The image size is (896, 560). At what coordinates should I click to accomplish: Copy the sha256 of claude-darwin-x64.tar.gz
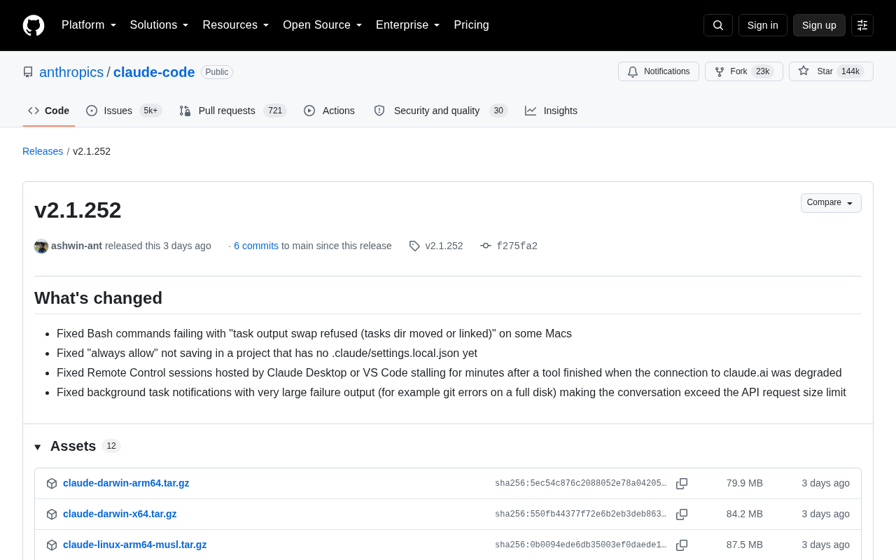[x=682, y=514]
